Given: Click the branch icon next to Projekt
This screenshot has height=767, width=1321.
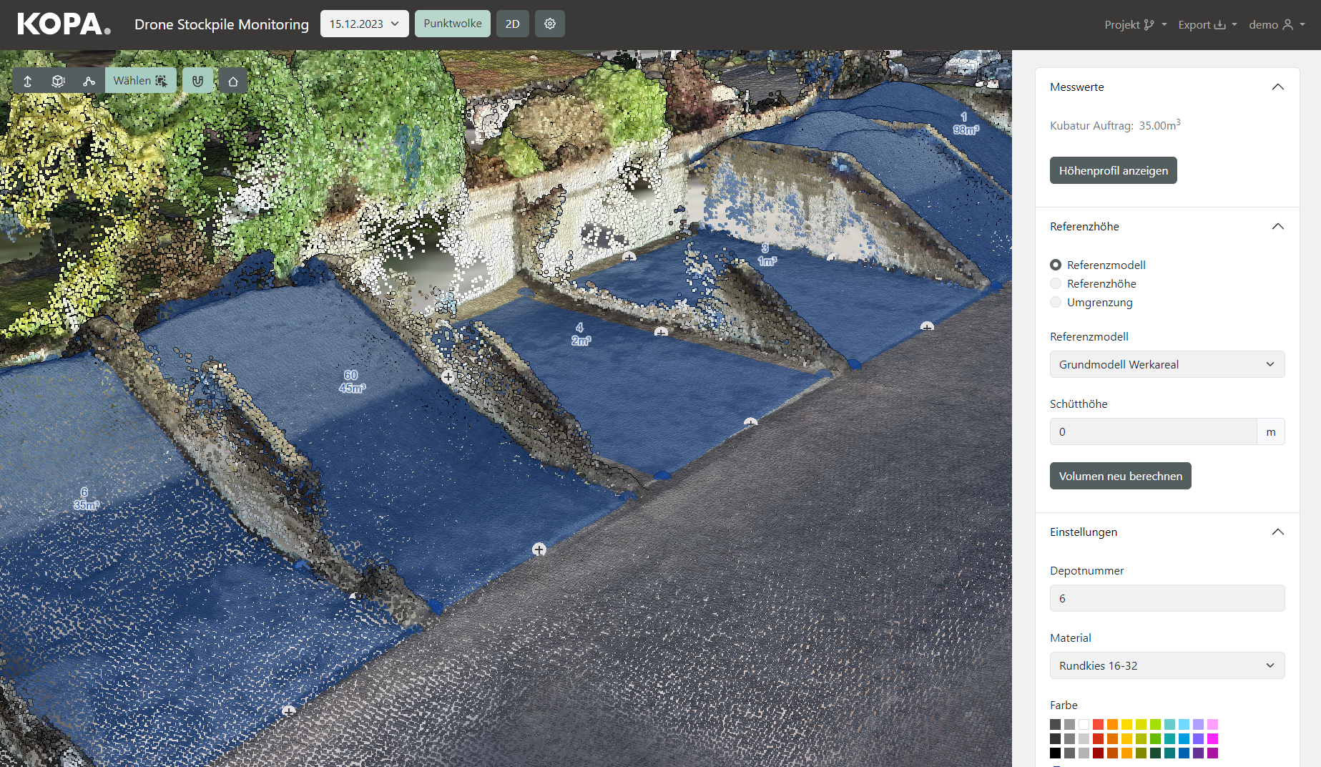Looking at the screenshot, I should coord(1149,25).
